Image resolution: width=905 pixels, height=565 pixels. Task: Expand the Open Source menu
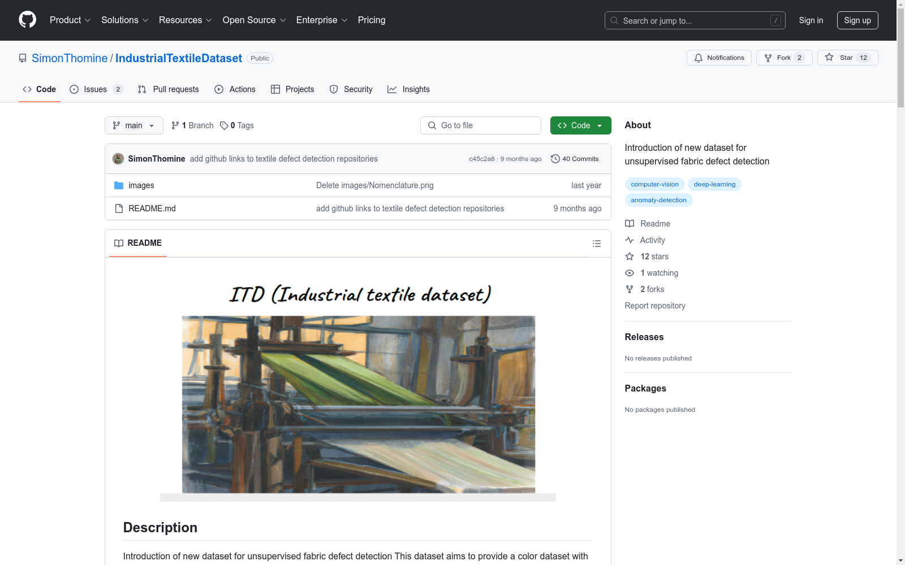pyautogui.click(x=255, y=20)
